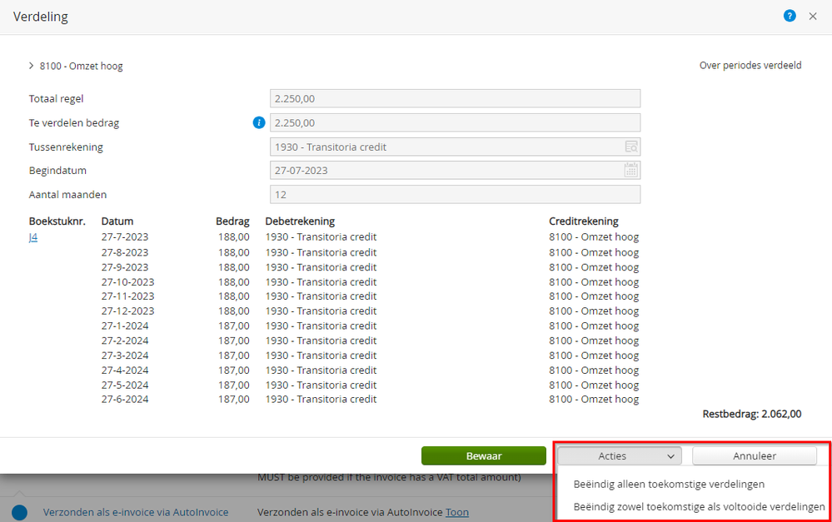This screenshot has height=522, width=832.
Task: Click the 188,00 amount on the 27-7-2023 row
Action: [x=233, y=237]
